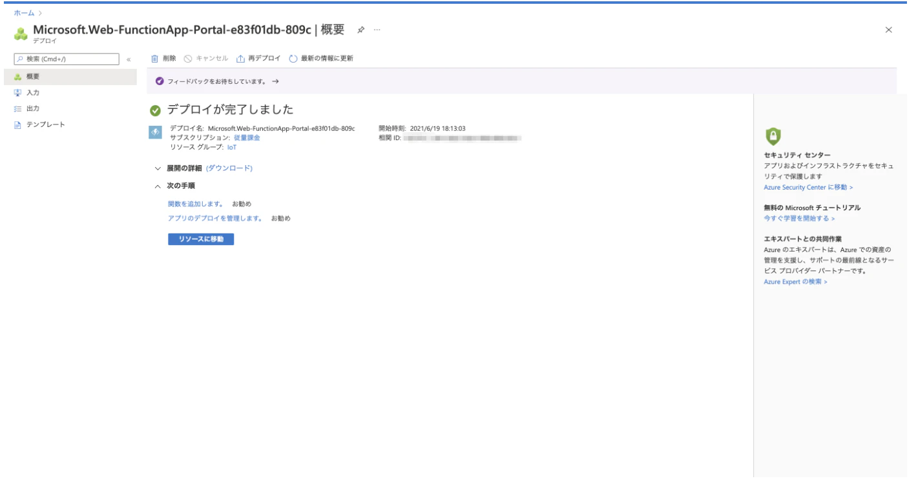
Task: Close the deployment overview pane
Action: 889,30
